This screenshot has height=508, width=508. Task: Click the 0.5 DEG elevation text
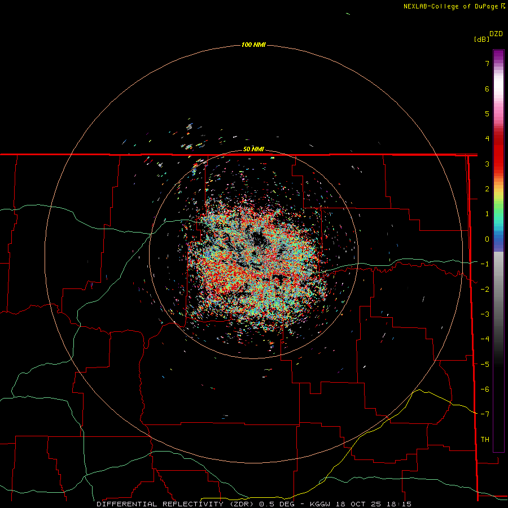(x=278, y=504)
